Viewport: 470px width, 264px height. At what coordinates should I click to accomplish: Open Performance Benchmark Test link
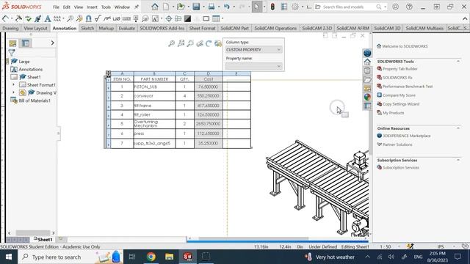(x=408, y=87)
